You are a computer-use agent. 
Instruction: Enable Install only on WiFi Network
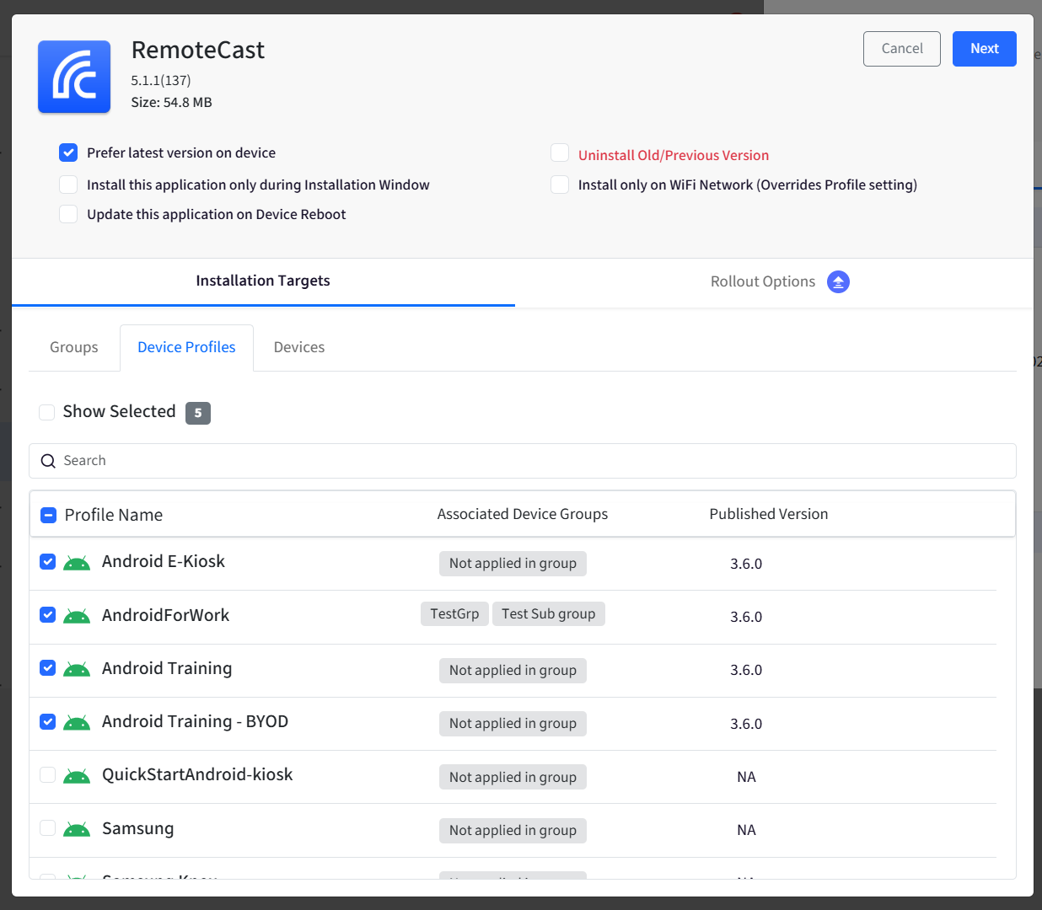(x=560, y=185)
